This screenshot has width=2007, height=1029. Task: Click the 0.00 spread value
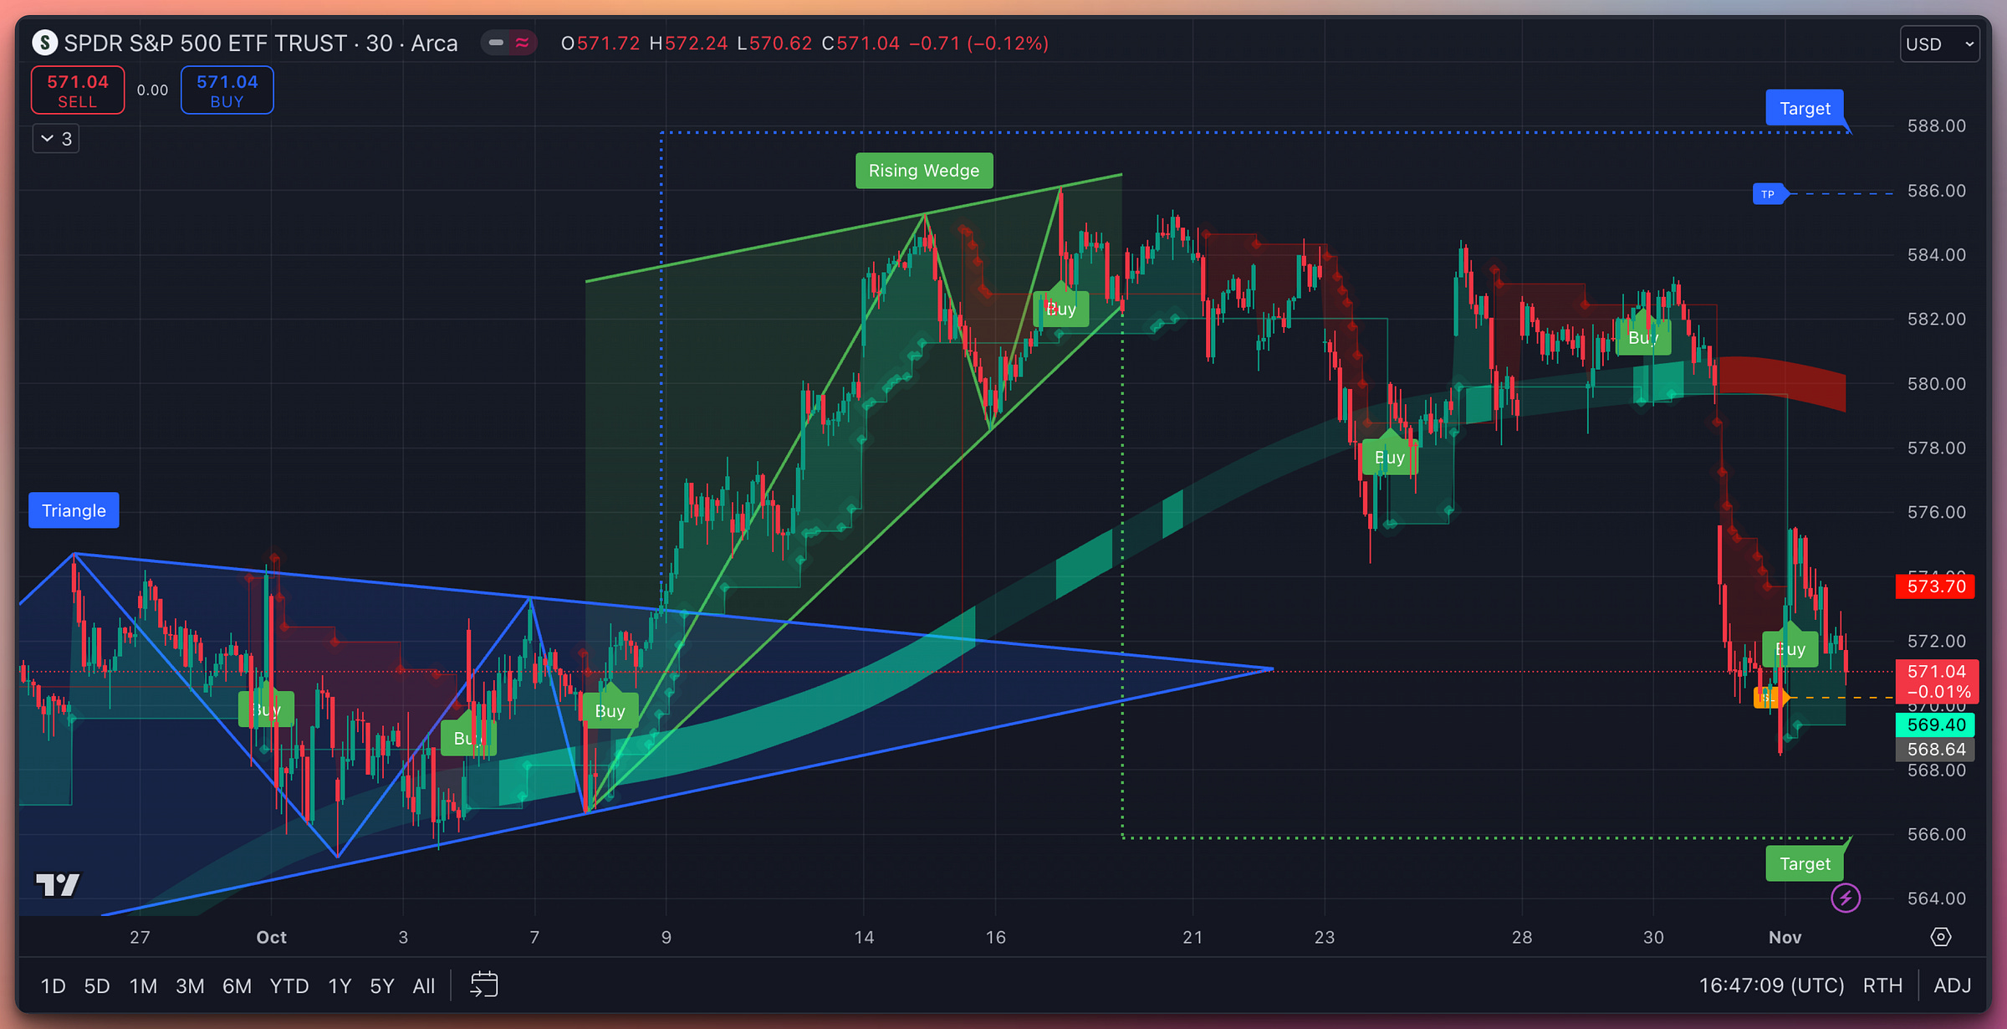click(152, 90)
